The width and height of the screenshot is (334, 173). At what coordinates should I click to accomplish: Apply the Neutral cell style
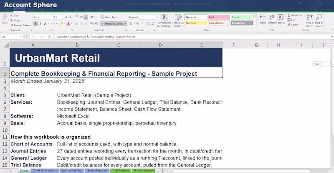tap(196, 23)
